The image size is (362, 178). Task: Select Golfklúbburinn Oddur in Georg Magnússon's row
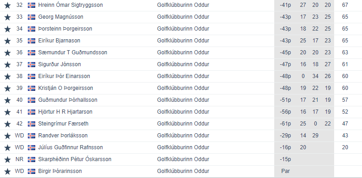click(x=183, y=17)
